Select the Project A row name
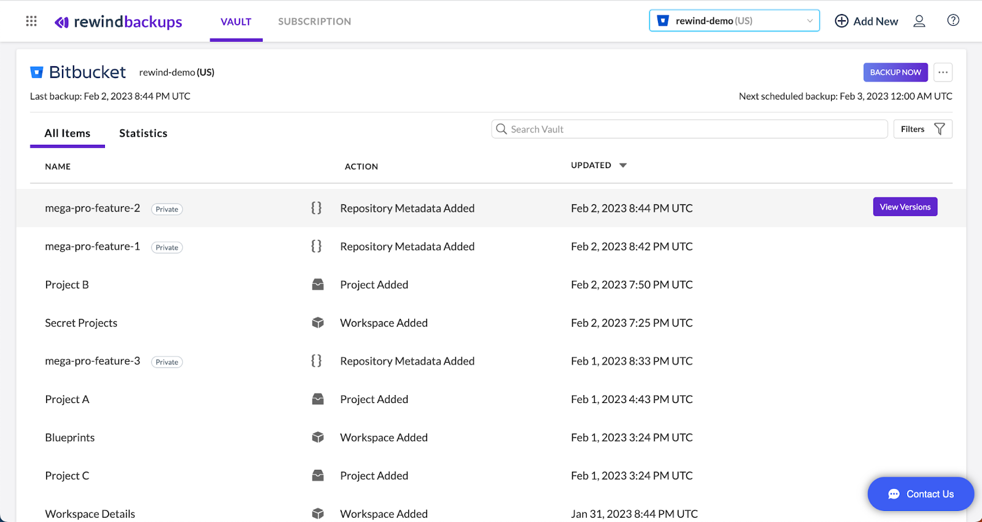 (67, 399)
